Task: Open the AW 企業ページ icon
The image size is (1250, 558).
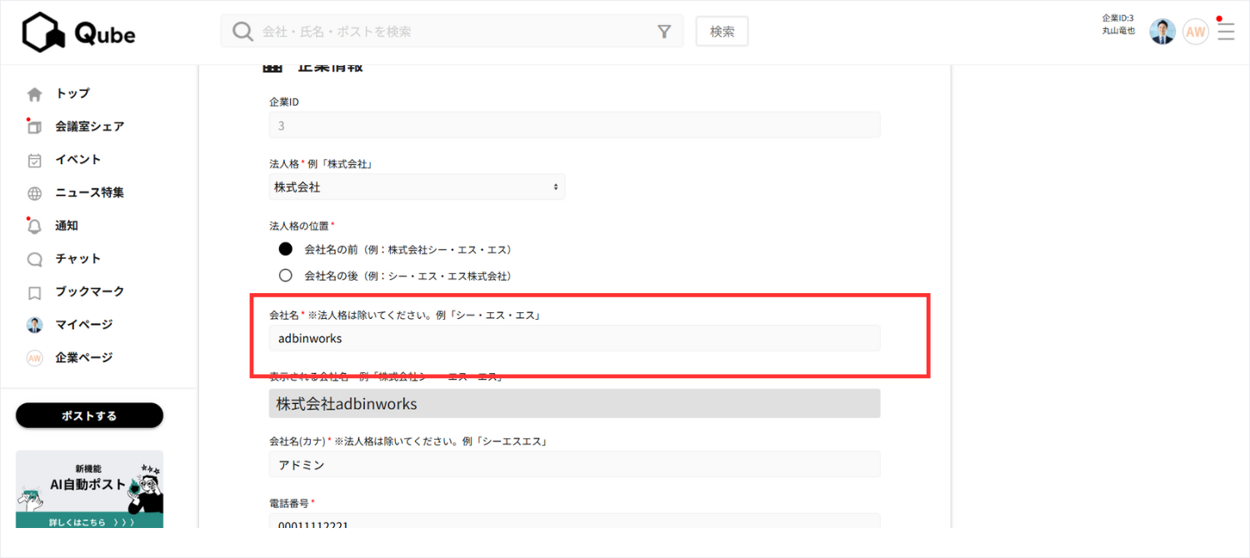Action: tap(33, 356)
